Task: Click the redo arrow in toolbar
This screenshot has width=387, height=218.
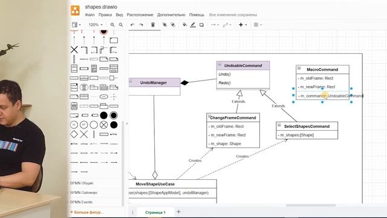Action: [141, 25]
